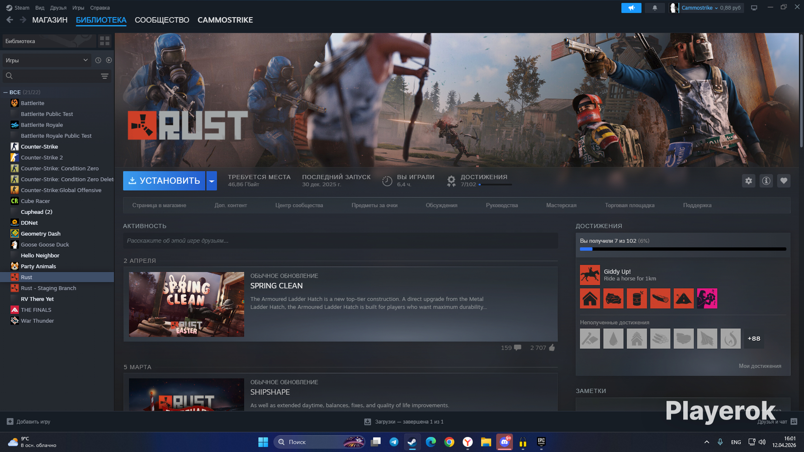Switch to МАГАЗИН tab
The width and height of the screenshot is (804, 452).
pyautogui.click(x=50, y=20)
